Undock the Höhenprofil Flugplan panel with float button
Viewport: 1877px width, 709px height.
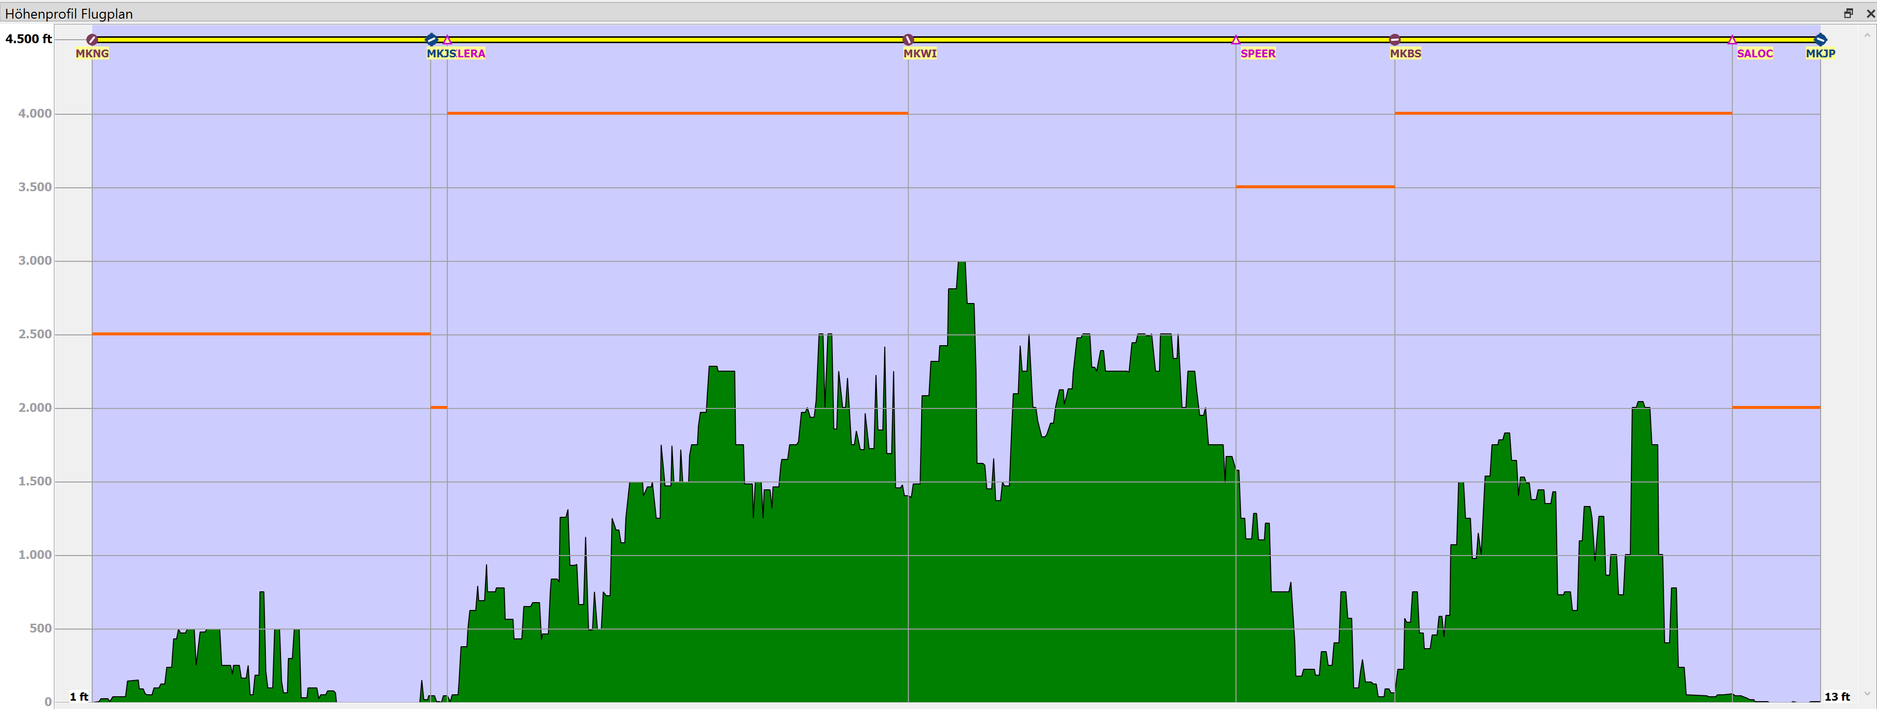[x=1849, y=13]
